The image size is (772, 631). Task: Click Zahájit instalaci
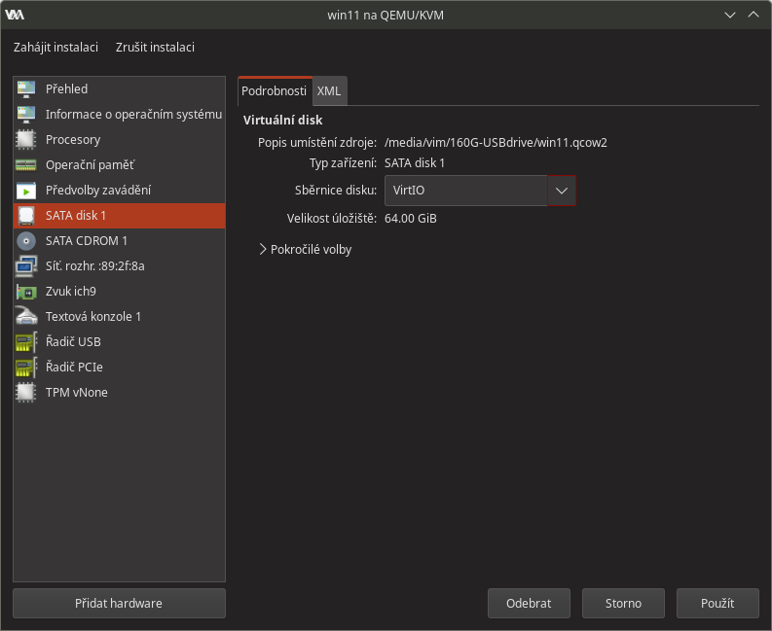point(55,48)
